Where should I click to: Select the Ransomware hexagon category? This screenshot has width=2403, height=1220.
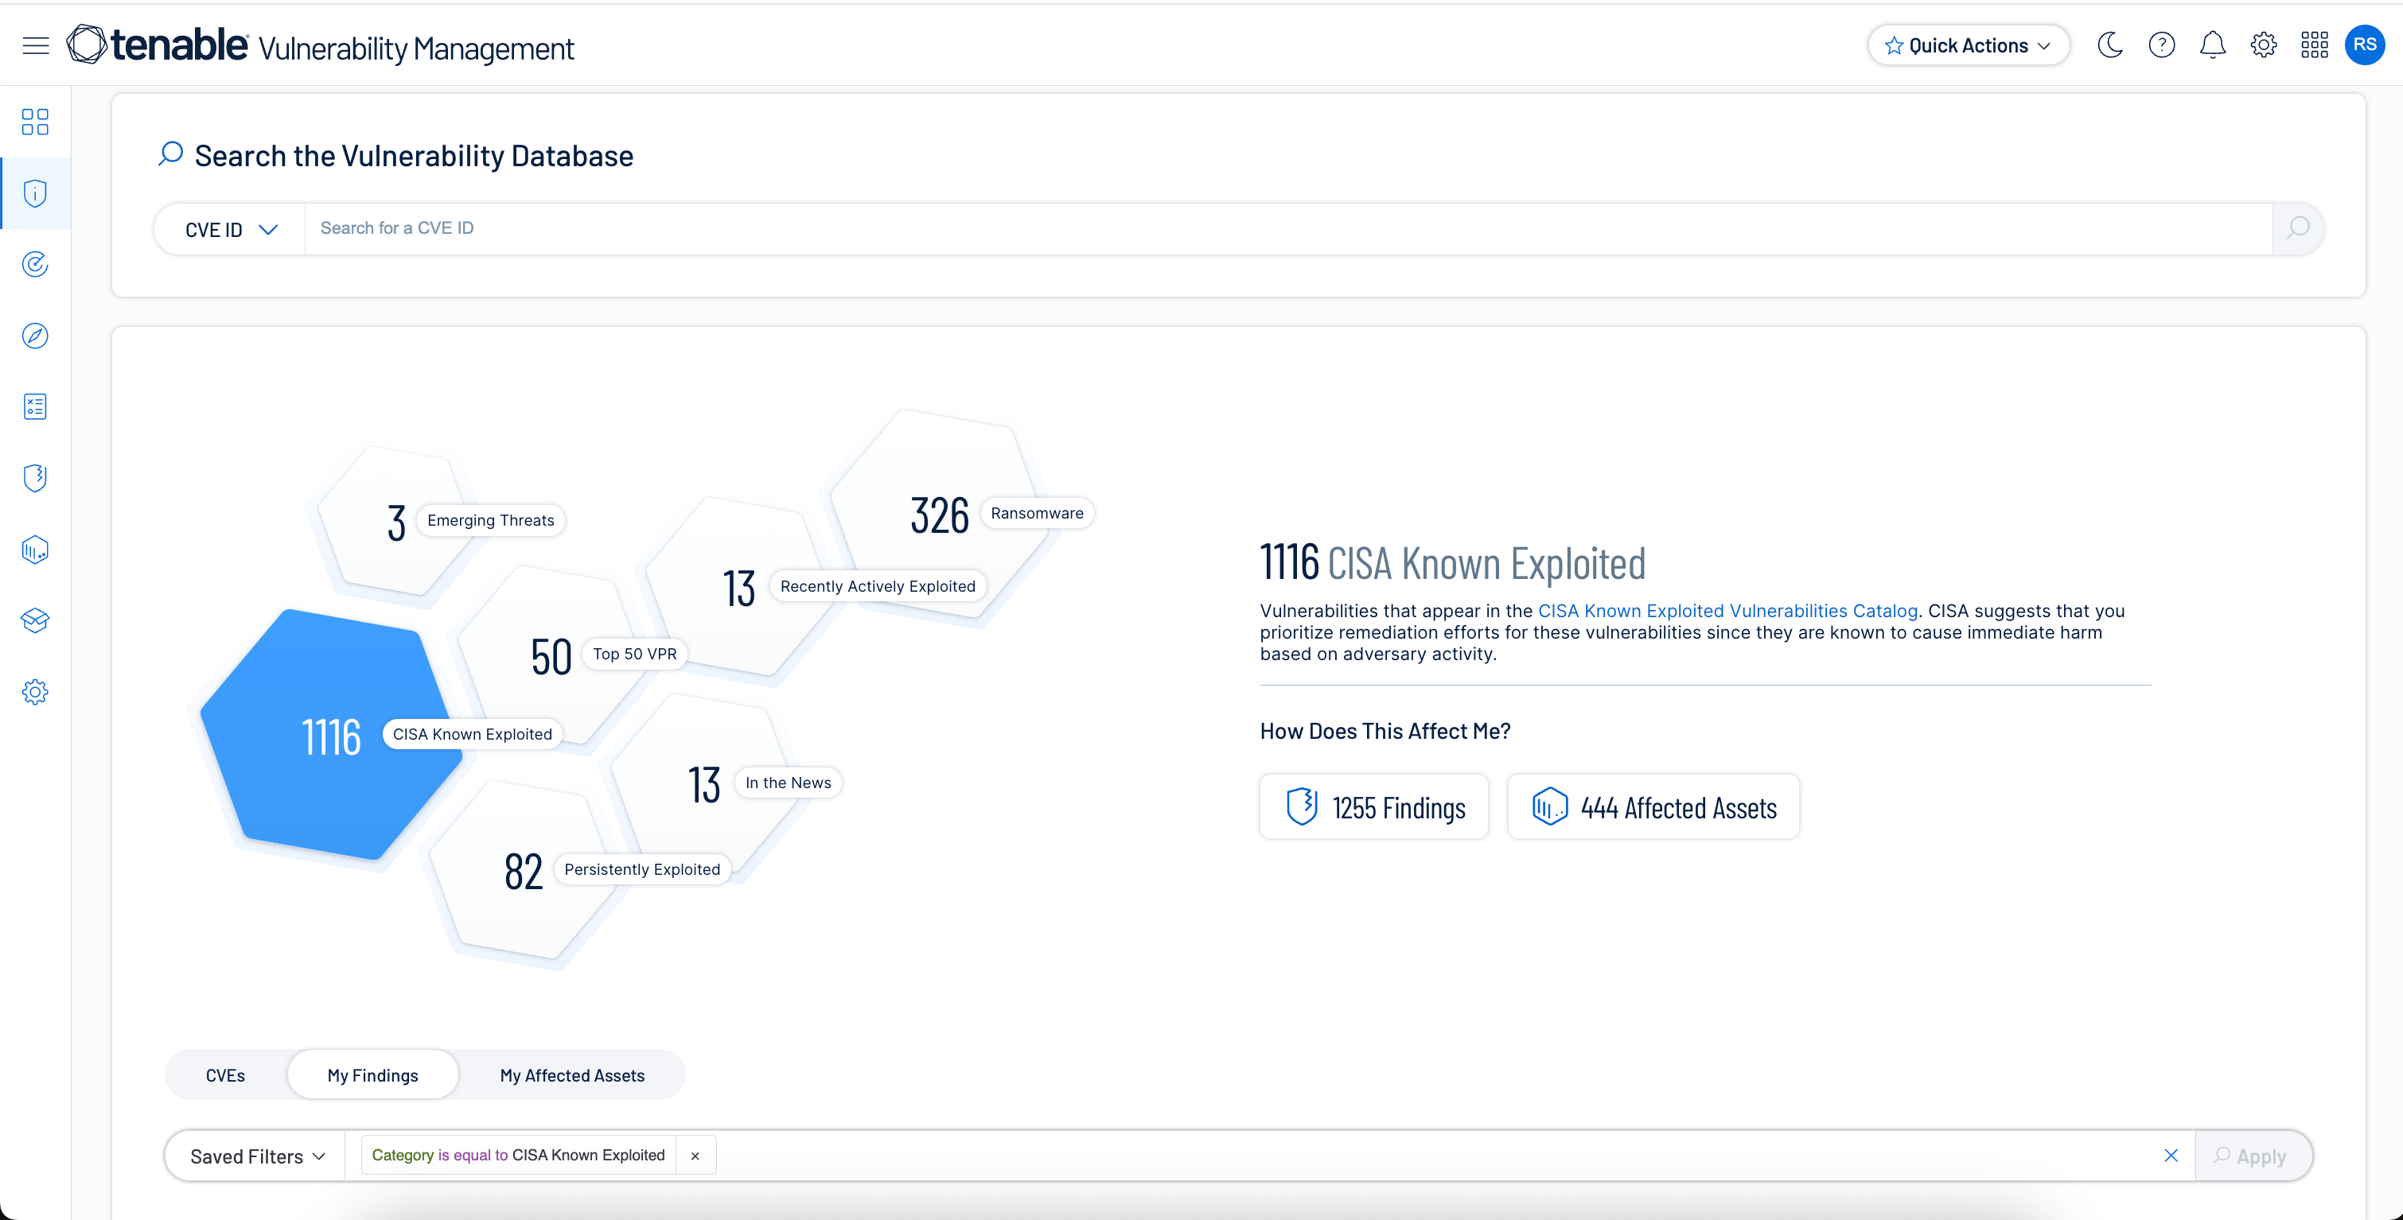tap(941, 514)
